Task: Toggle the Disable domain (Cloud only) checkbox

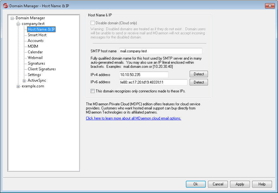Action: click(x=92, y=23)
